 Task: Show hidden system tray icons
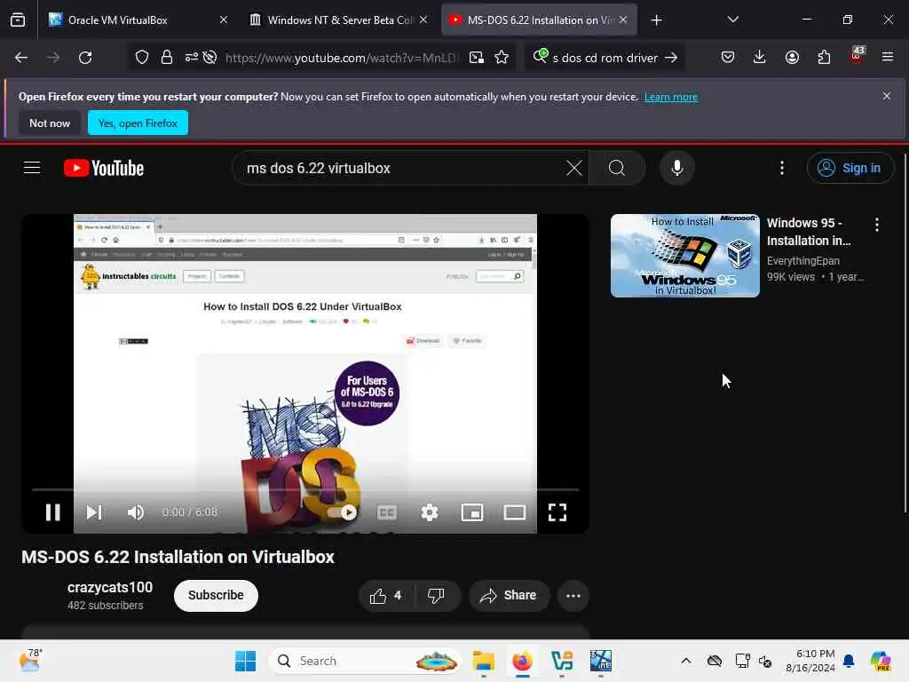pyautogui.click(x=686, y=661)
